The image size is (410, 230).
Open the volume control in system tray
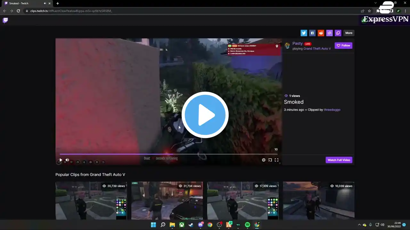[382, 225]
